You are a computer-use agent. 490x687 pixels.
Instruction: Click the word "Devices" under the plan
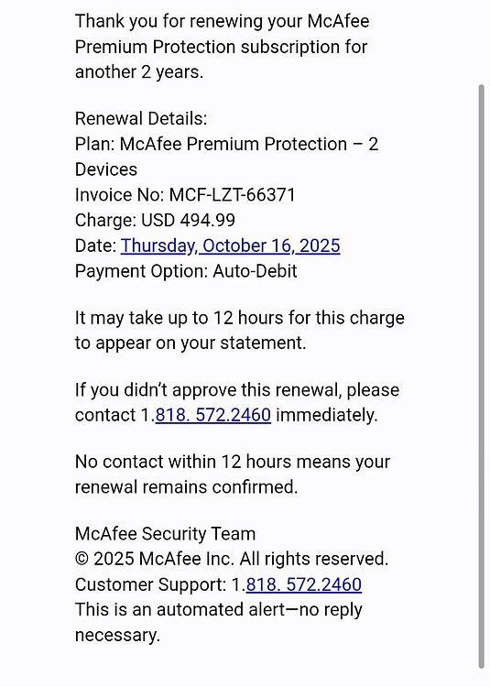[106, 169]
